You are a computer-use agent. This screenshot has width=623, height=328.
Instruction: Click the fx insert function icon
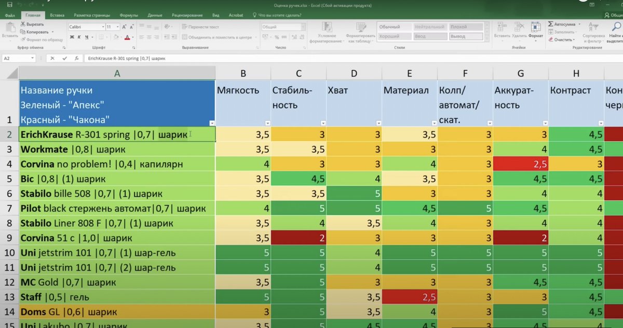pos(76,59)
